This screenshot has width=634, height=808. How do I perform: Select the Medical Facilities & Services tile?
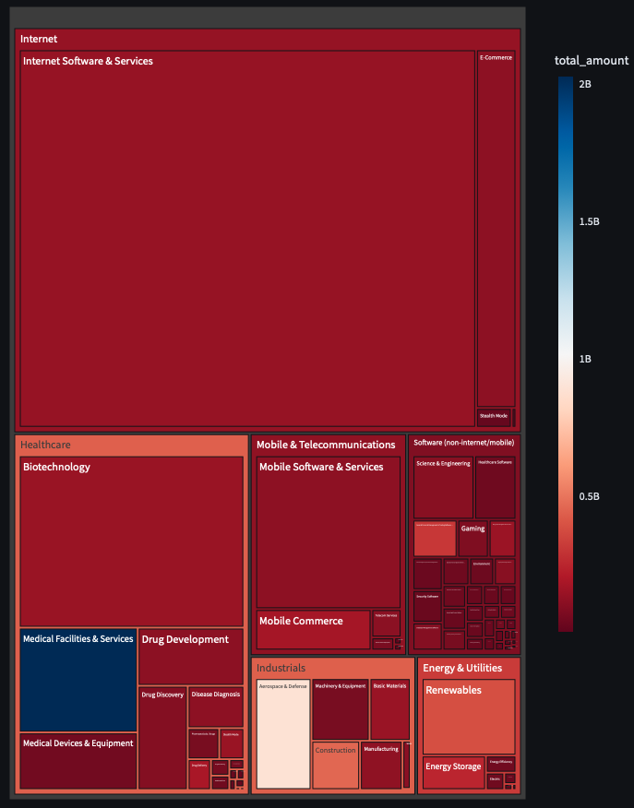coord(78,680)
